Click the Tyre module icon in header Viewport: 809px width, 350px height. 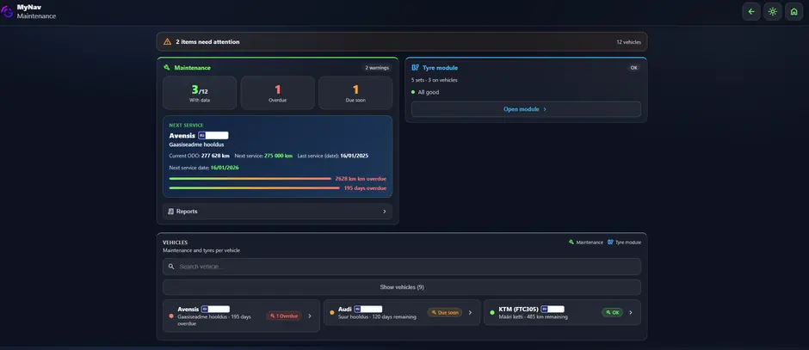[x=416, y=68]
